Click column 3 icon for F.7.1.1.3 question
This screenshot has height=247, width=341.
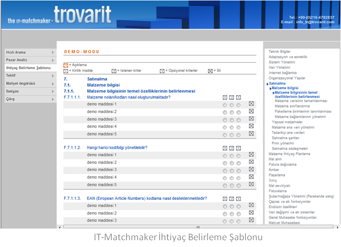tap(239, 199)
